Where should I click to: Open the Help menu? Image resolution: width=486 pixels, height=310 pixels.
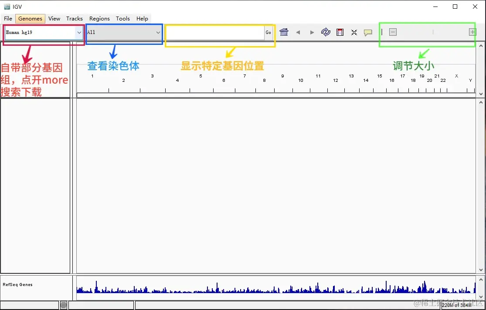[x=142, y=19]
